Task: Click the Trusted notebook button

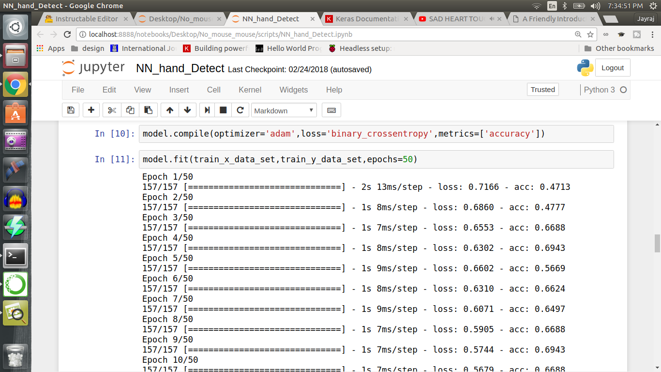Action: 543,90
